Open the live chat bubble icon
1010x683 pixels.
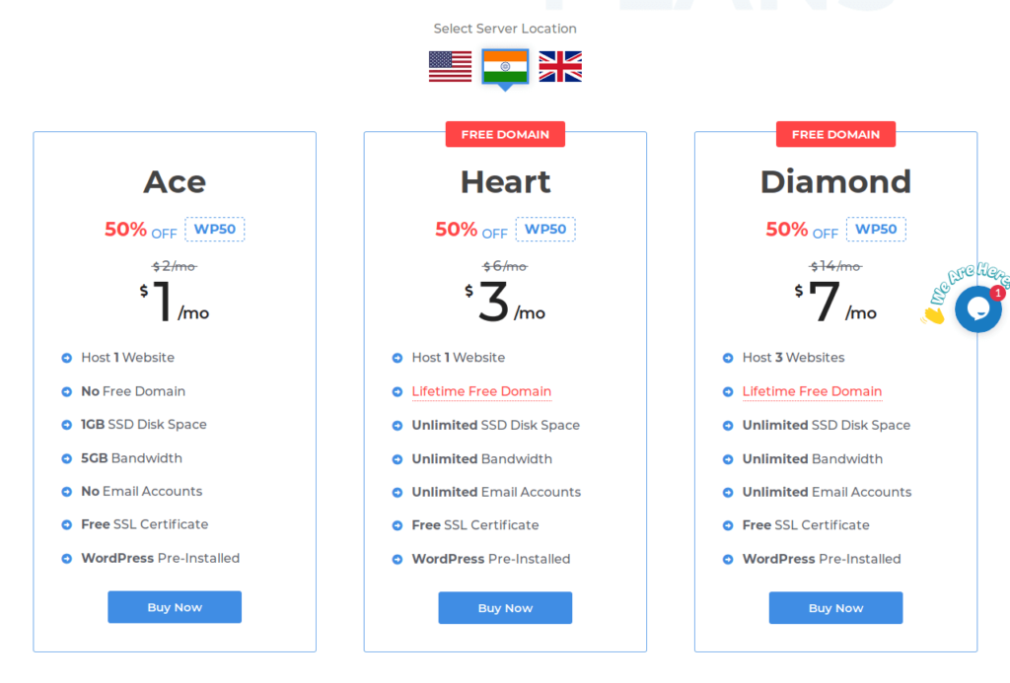click(977, 309)
